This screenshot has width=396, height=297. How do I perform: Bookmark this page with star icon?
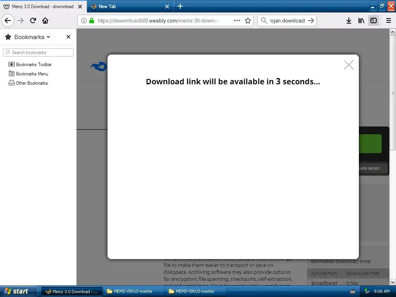tap(248, 20)
